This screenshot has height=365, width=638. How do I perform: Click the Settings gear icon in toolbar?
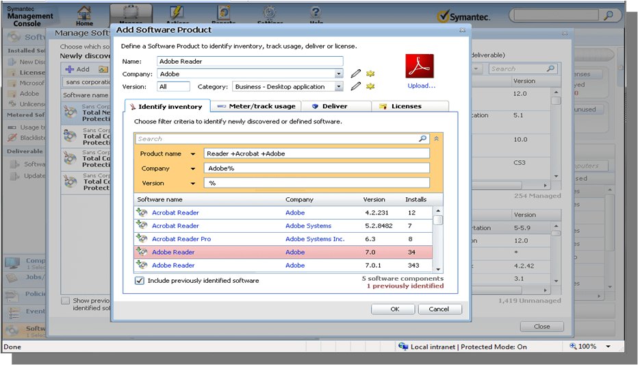(269, 12)
